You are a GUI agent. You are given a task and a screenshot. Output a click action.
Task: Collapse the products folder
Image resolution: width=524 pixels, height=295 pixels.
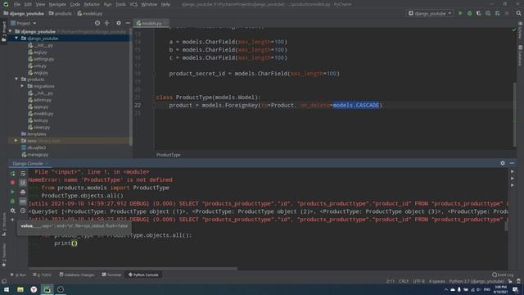16,79
